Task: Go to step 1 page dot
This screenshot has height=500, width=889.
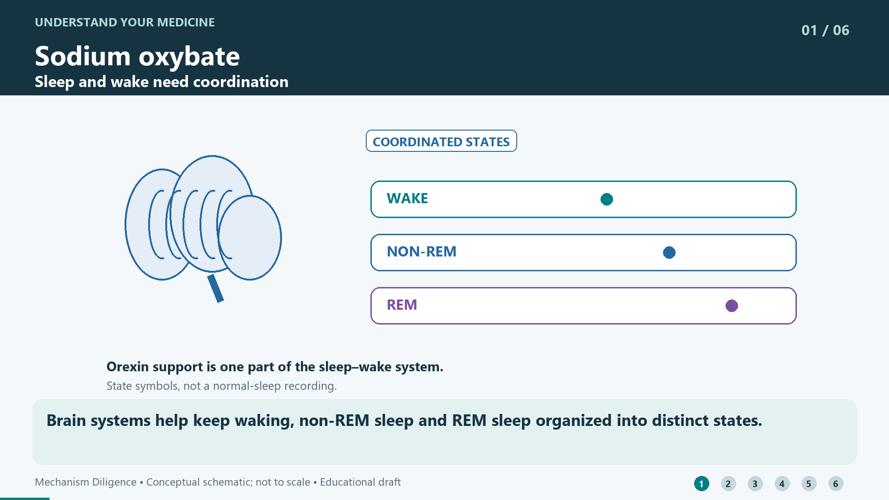Action: (x=701, y=484)
